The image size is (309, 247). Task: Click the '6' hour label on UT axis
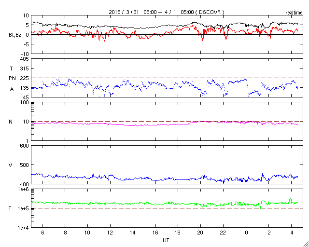pos(42,233)
